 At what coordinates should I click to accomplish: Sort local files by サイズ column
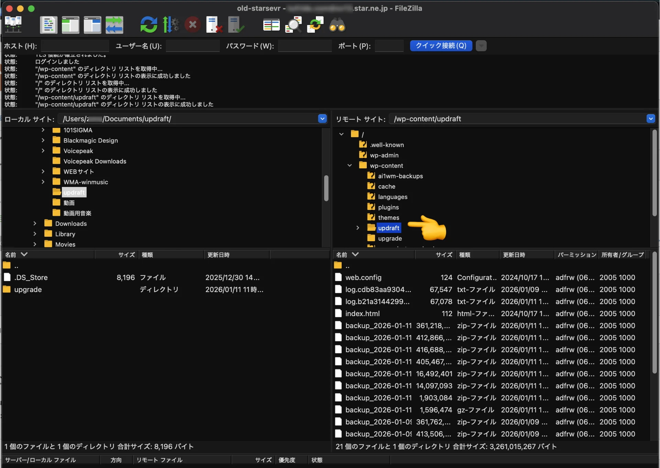tap(126, 255)
